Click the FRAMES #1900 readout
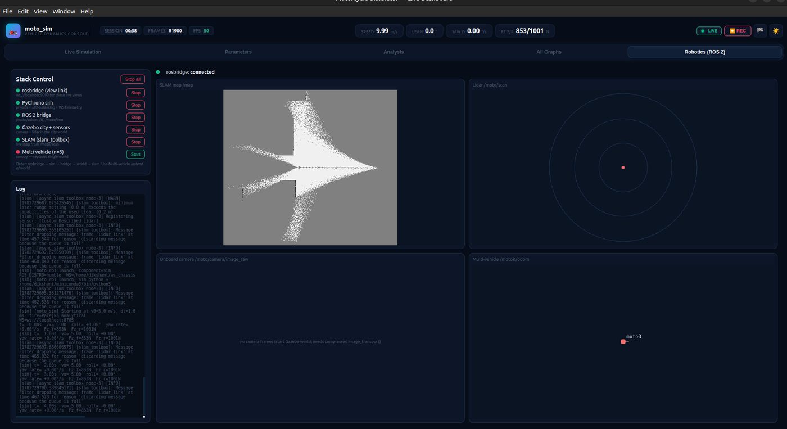 tap(165, 31)
